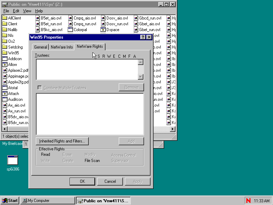Select the Setdclng folder icon
273x205 pixels.
(x=5, y=47)
